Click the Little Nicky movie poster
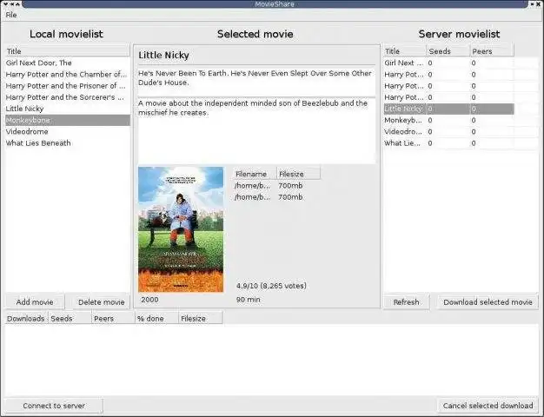The image size is (544, 417). 181,229
